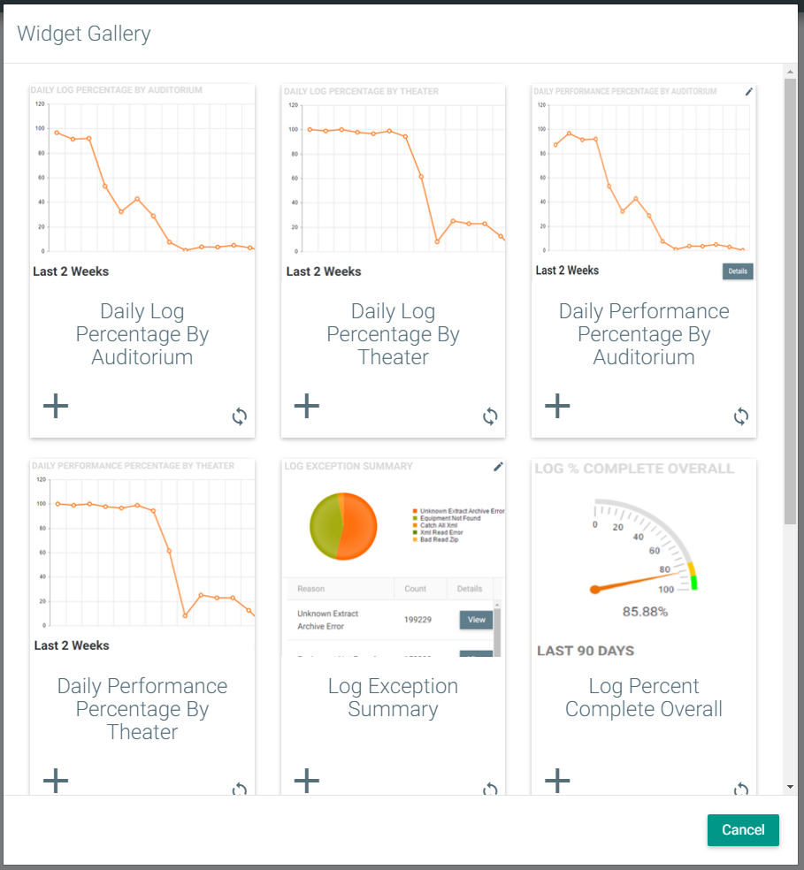Add the Log Percent Complete Overall widget
804x870 pixels.
[x=557, y=780]
